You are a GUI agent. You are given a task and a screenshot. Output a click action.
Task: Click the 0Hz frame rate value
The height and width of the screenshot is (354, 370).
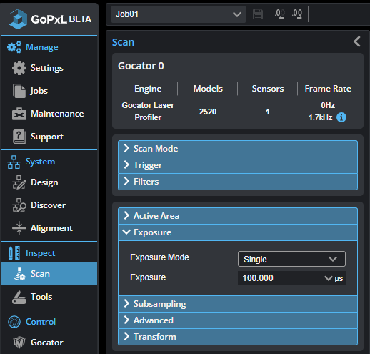point(328,105)
